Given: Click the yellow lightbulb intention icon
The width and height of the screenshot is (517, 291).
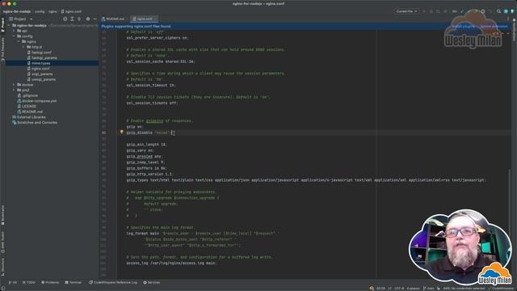Looking at the screenshot, I should [121, 132].
